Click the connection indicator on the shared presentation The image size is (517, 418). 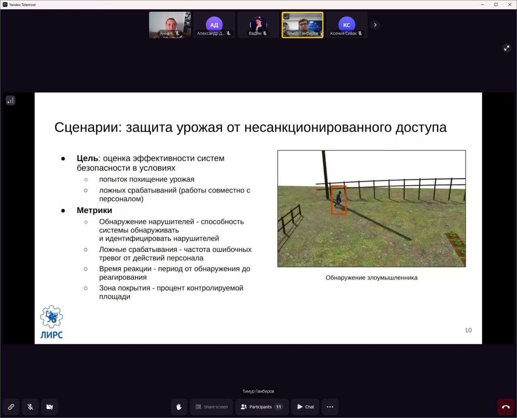11,100
